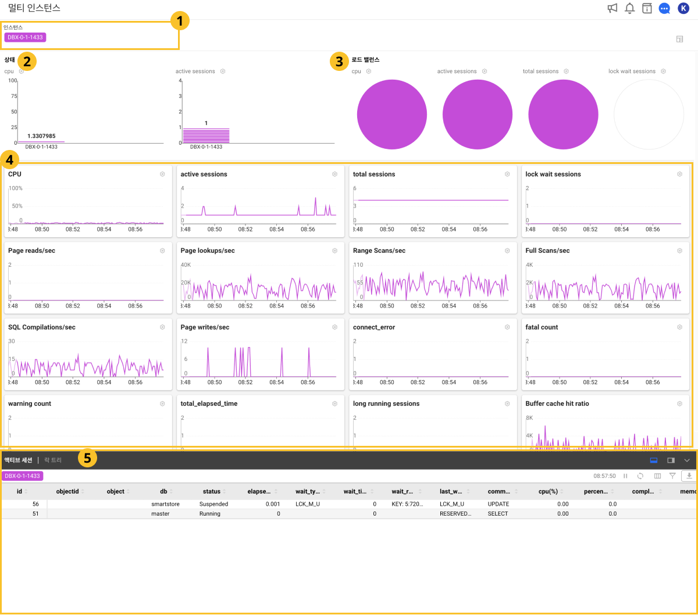Download the active session list
Screen dimensions: 698x615
pos(689,475)
